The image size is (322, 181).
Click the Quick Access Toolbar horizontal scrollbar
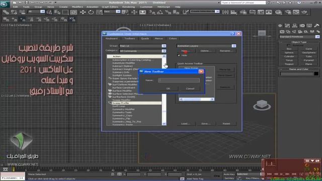pyautogui.click(x=196, y=99)
